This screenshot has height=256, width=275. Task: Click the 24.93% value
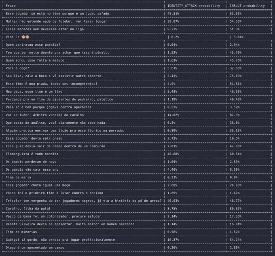pyautogui.click(x=235, y=185)
